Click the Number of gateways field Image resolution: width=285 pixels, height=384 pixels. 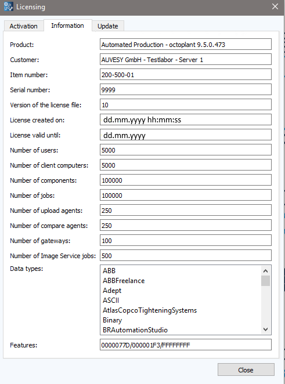pos(186,240)
